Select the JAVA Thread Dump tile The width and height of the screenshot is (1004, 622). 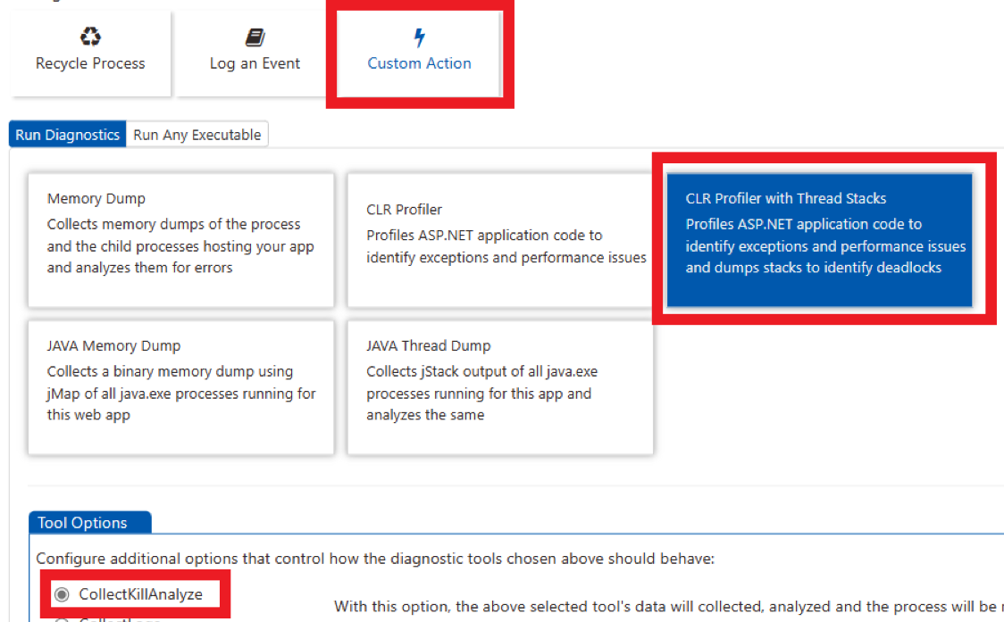coord(500,386)
